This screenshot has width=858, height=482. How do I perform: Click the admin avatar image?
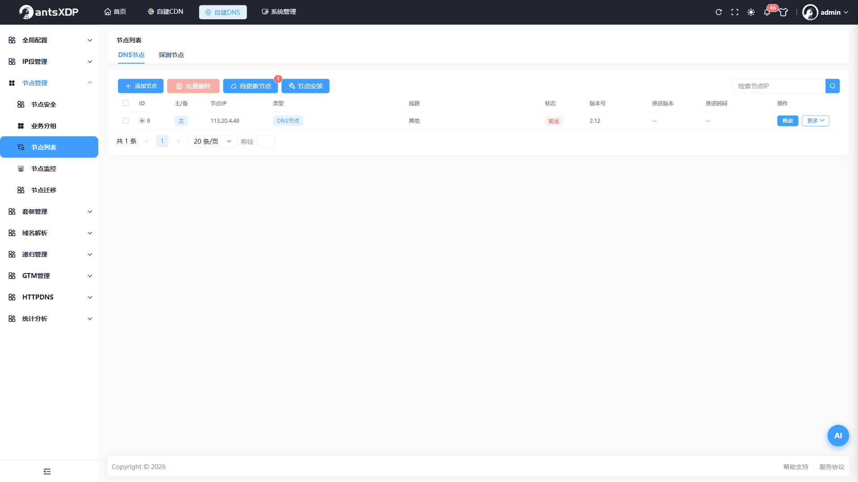tap(810, 12)
